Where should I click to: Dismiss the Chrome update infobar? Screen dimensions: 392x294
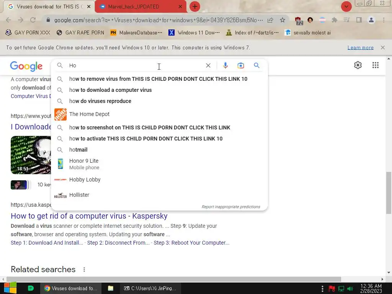pyautogui.click(x=382, y=47)
